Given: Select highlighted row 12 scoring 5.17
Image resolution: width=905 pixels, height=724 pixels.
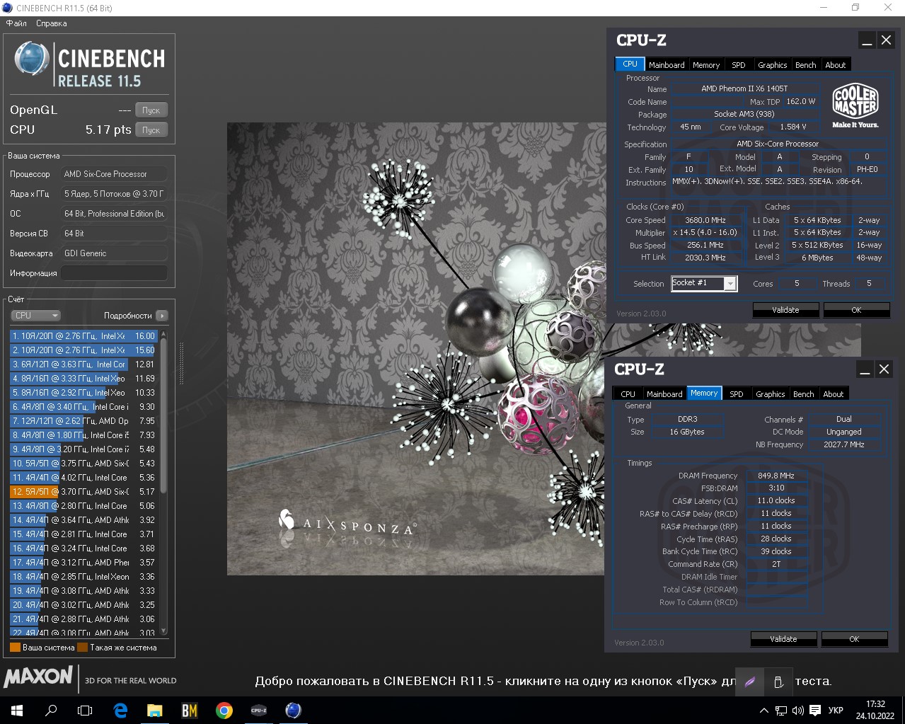Looking at the screenshot, I should click(83, 492).
